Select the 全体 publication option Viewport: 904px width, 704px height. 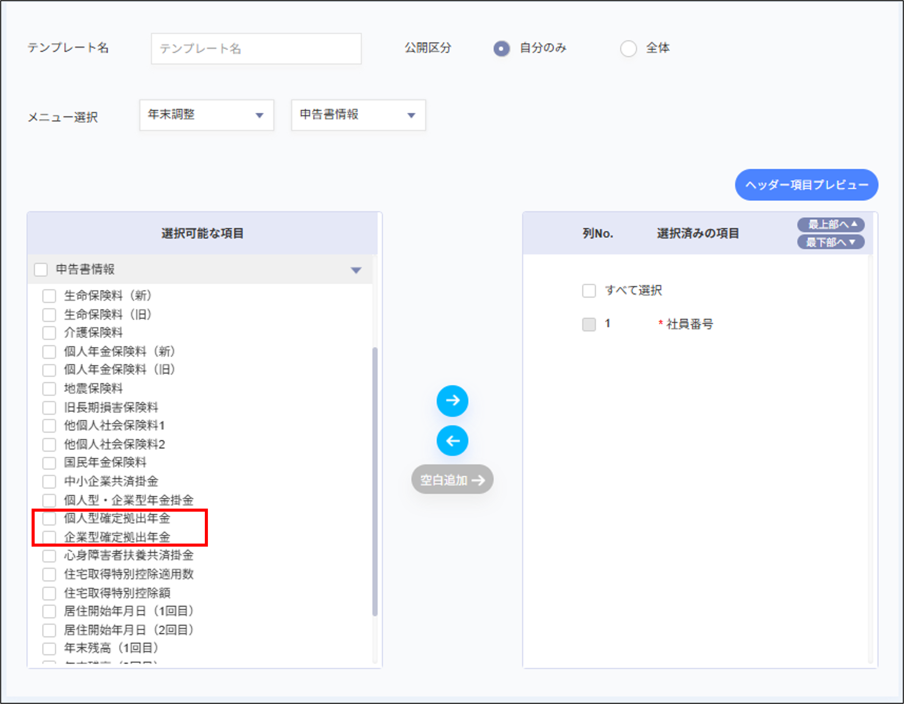pyautogui.click(x=629, y=48)
